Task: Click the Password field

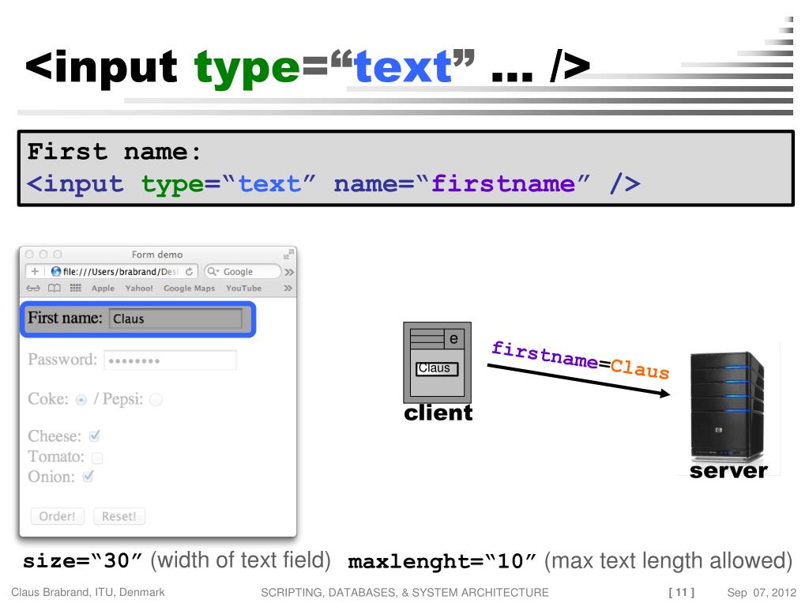Action: (171, 360)
